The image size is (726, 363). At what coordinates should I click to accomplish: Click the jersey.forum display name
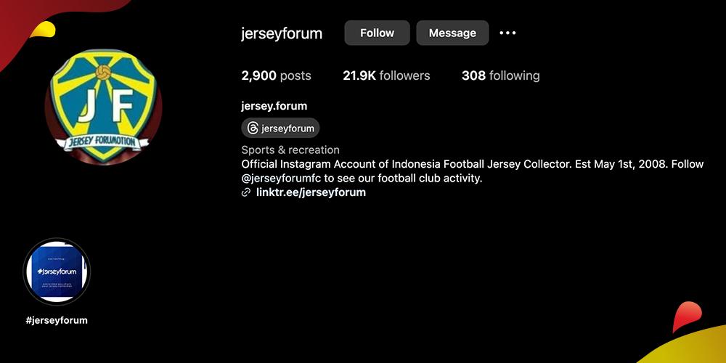pyautogui.click(x=274, y=106)
